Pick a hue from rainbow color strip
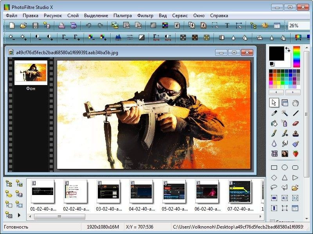The image size is (313, 234). (297, 57)
